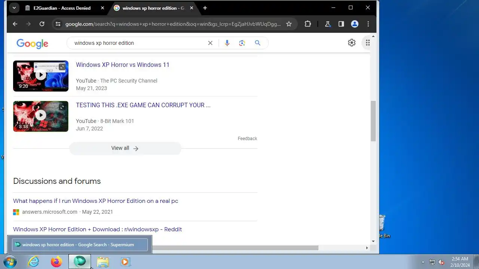Click answers.microsoft.com source text
Screen dimensions: 479x269
pos(49,212)
